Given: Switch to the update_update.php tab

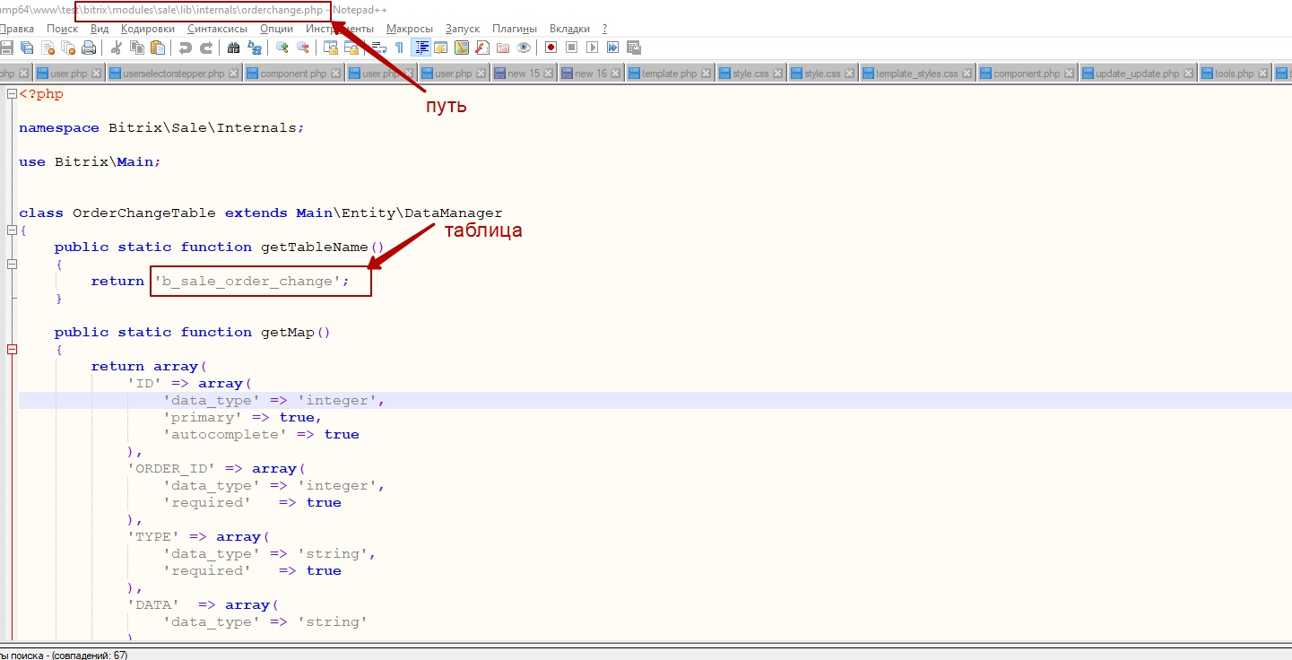Looking at the screenshot, I should click(1137, 74).
